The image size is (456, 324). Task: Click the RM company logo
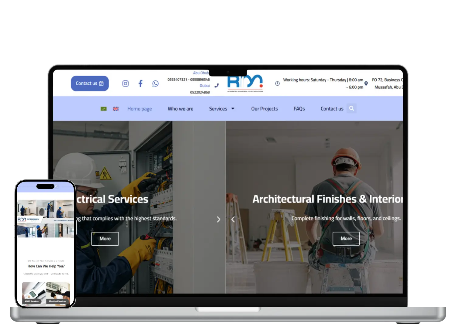(245, 84)
